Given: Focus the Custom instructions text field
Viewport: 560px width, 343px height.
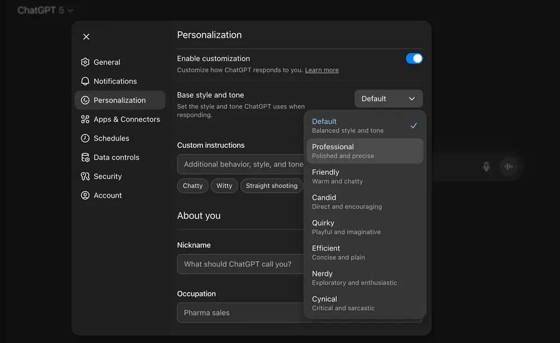Looking at the screenshot, I should point(240,164).
